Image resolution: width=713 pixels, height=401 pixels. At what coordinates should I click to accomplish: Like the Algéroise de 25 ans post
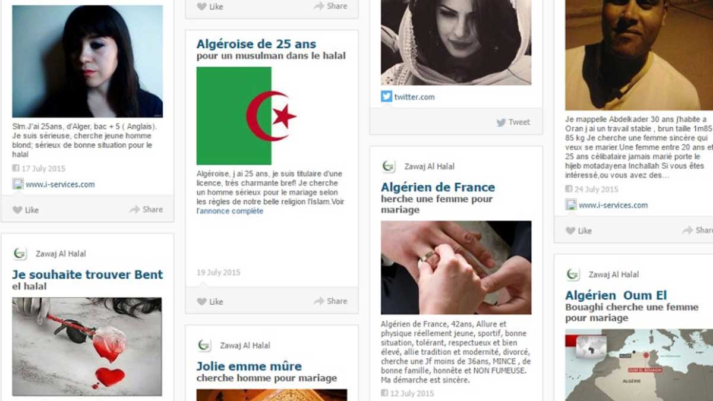click(210, 301)
